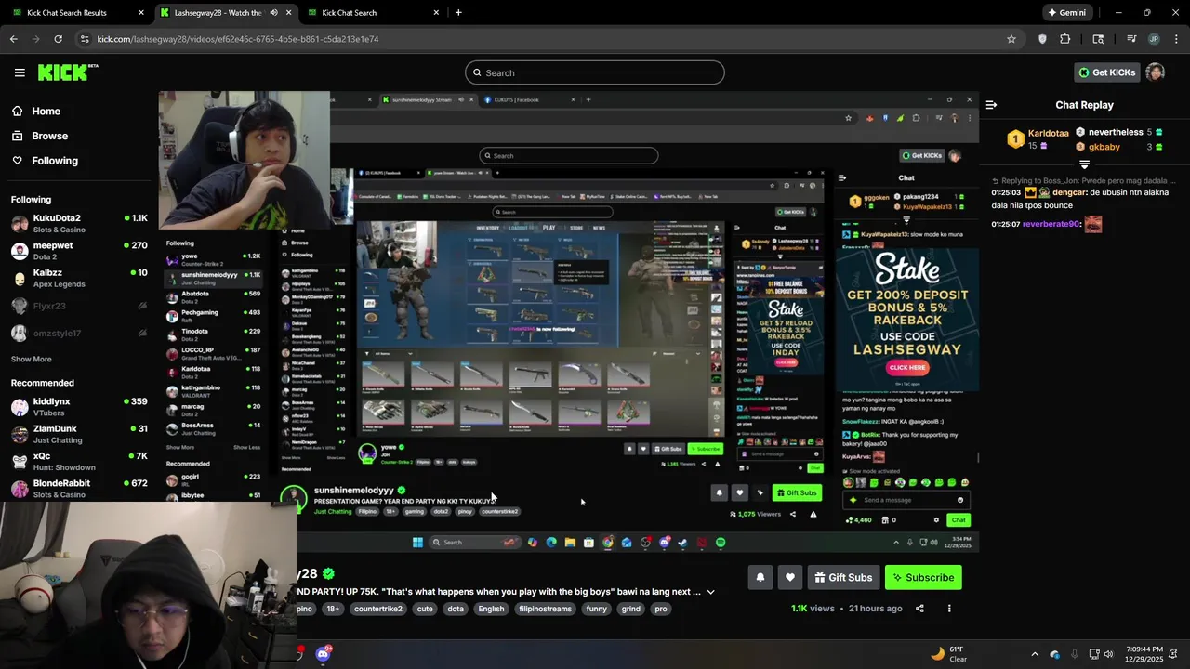Click the Gift Subs button
The width and height of the screenshot is (1190, 669).
[843, 577]
